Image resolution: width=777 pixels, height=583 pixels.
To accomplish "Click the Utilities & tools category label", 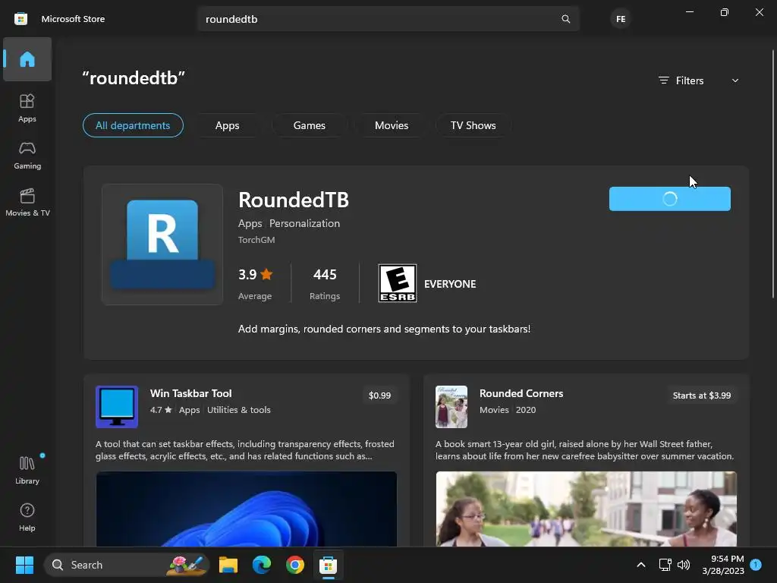I will [x=239, y=409].
